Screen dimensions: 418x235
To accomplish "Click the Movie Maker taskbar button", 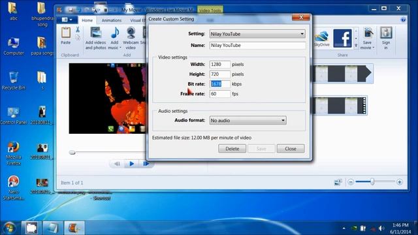I will (x=74, y=228).
